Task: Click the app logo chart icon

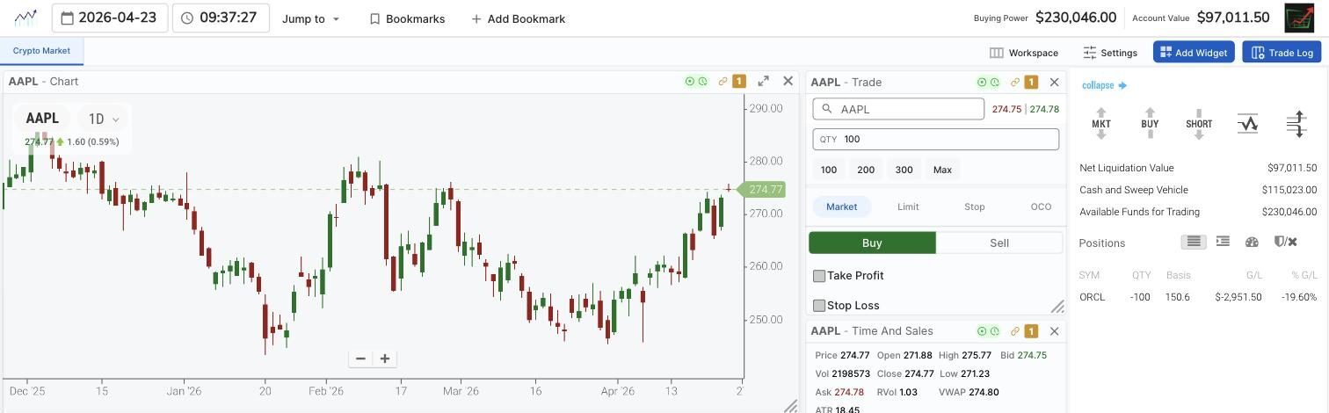Action: click(x=25, y=18)
